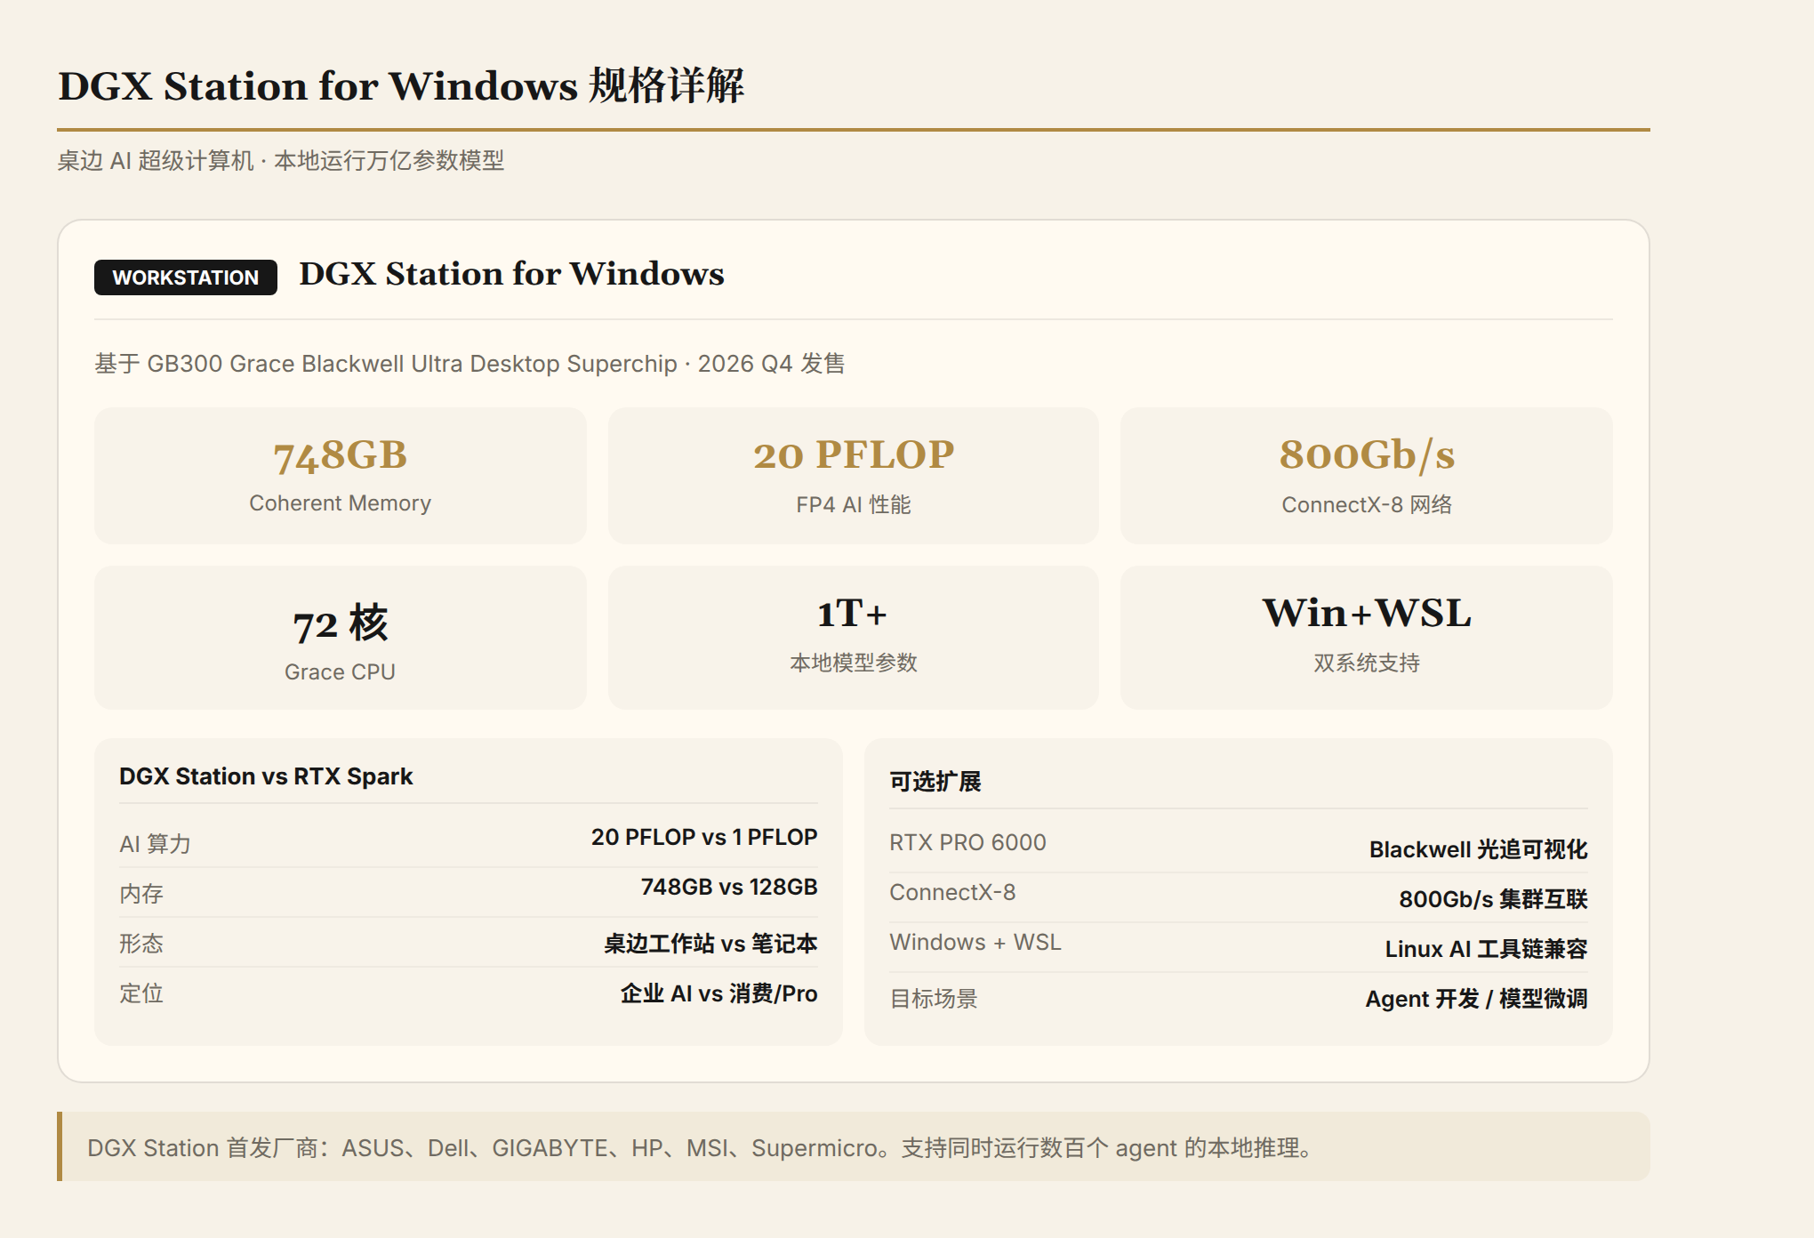Viewport: 1814px width, 1238px height.
Task: Click the 'FP4 AI 性能' label
Action: (x=854, y=504)
